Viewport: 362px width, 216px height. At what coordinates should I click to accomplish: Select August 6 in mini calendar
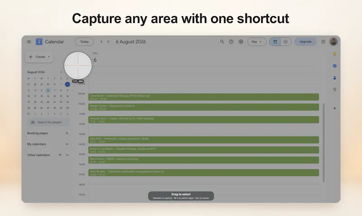coord(48,90)
